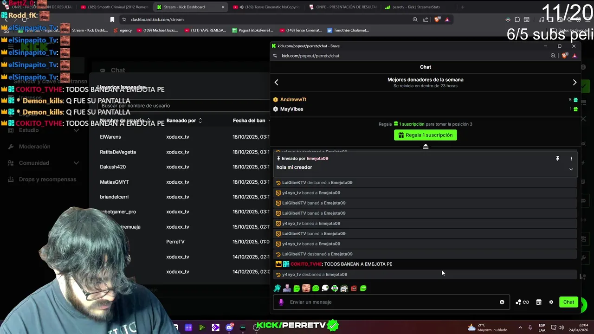This screenshot has width=594, height=334.
Task: Click the Enviar un mensaje input field
Action: [392, 302]
